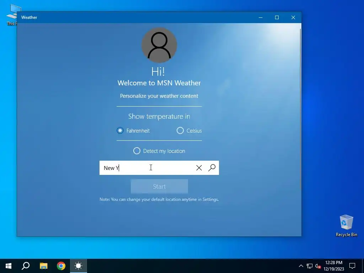Click the Weather title in title bar

(x=29, y=17)
